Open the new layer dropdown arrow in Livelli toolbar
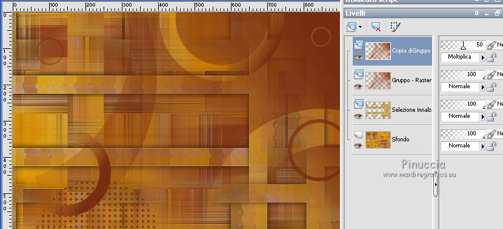 click(x=360, y=27)
